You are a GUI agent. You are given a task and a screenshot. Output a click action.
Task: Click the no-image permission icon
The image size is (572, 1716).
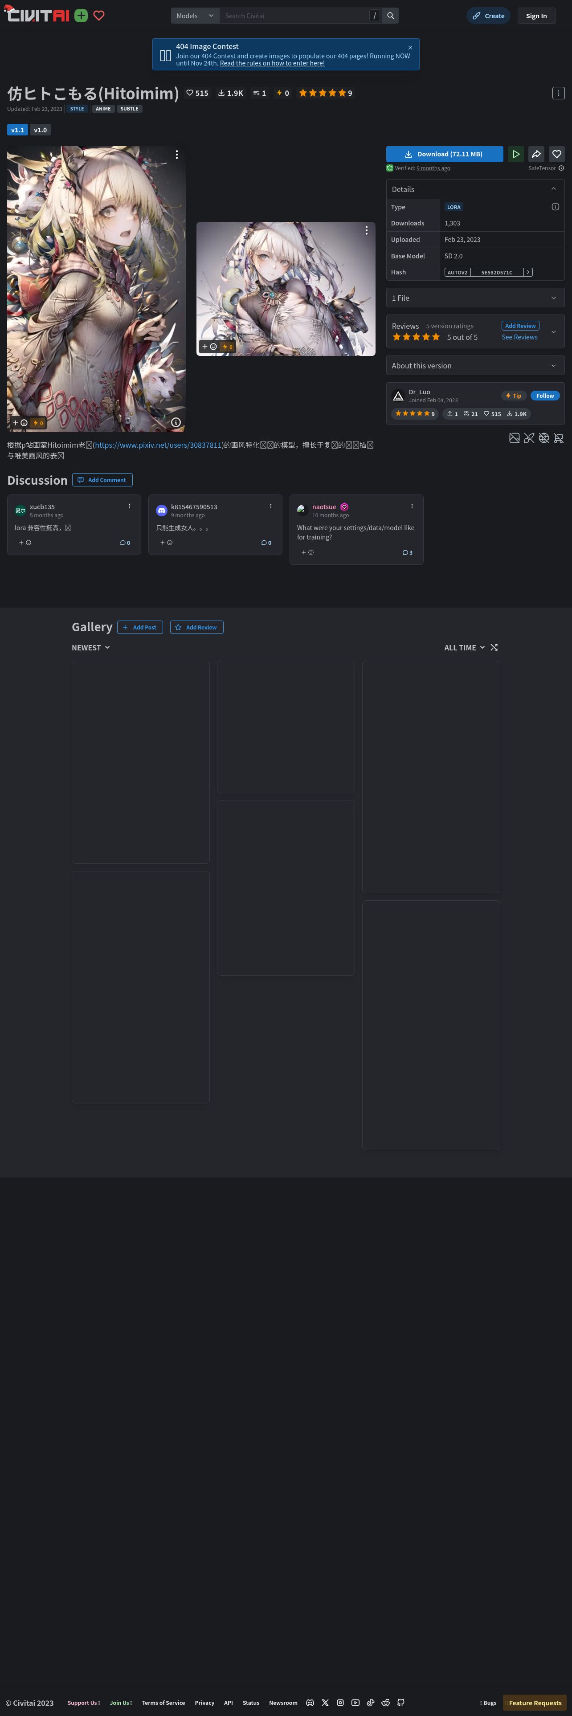pos(514,437)
